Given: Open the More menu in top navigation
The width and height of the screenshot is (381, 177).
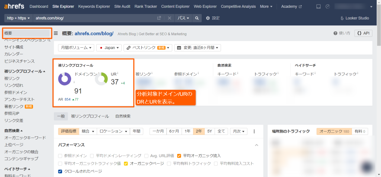Looking at the screenshot, I should (x=266, y=7).
